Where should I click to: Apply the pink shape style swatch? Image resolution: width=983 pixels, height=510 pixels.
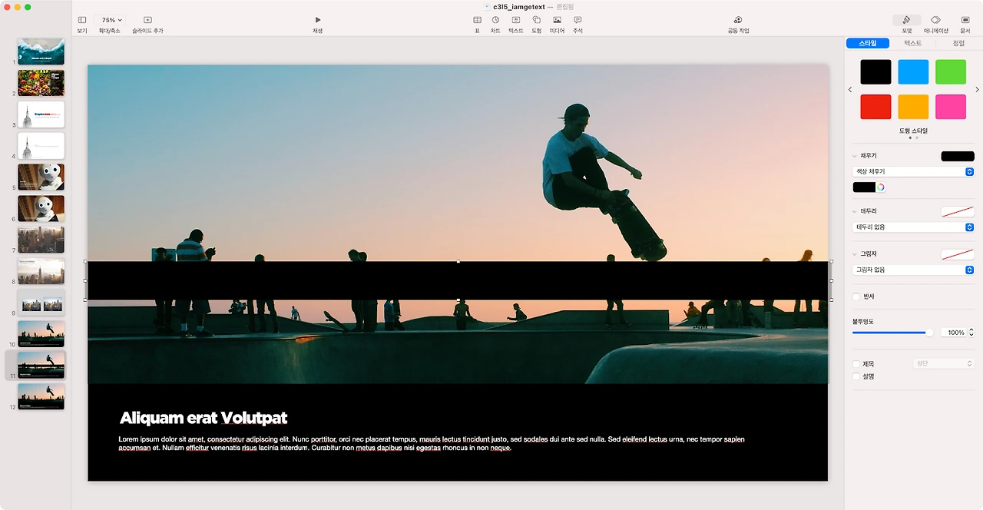click(951, 107)
